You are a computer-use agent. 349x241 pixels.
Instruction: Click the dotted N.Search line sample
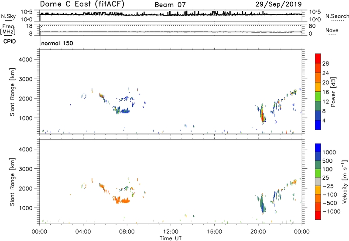pos(337,20)
